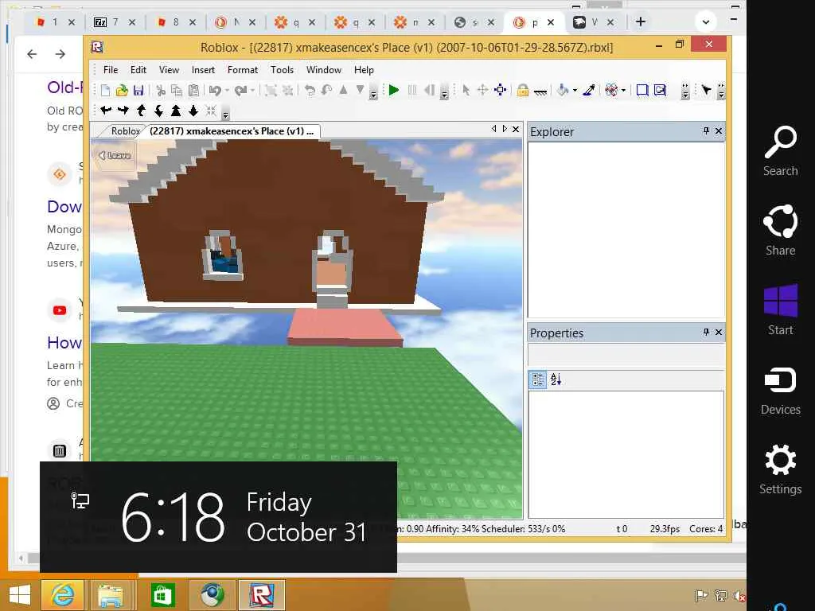Open the Tools menu
This screenshot has height=611, width=815.
(282, 70)
